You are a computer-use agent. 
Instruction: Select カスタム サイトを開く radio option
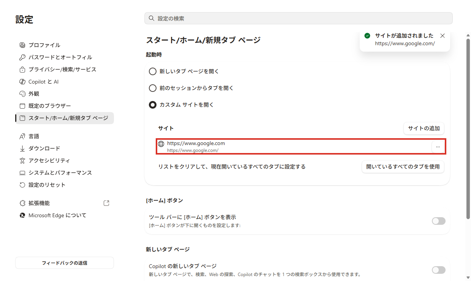point(153,105)
